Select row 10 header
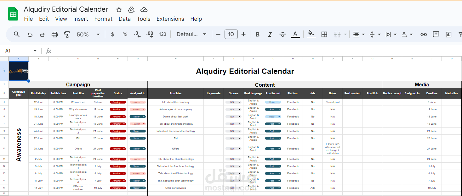 (4, 149)
